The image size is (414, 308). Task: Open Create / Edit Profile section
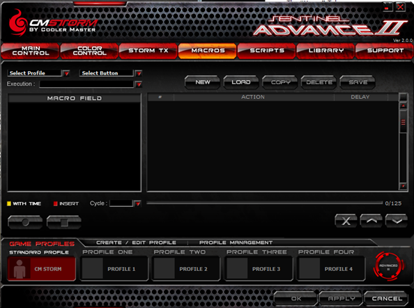click(136, 242)
